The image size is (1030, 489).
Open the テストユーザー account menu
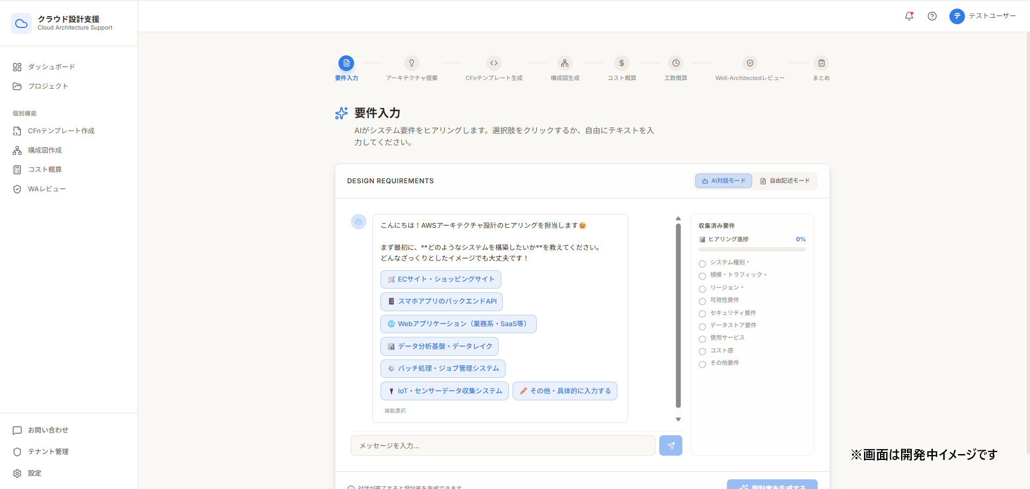(983, 16)
